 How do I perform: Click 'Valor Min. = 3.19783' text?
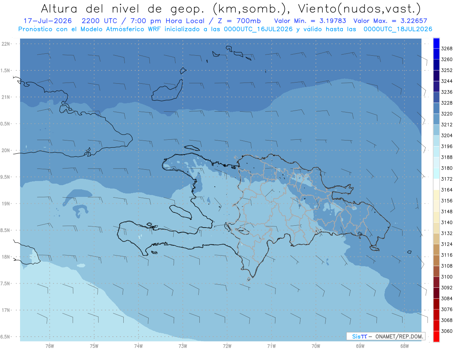click(x=310, y=21)
